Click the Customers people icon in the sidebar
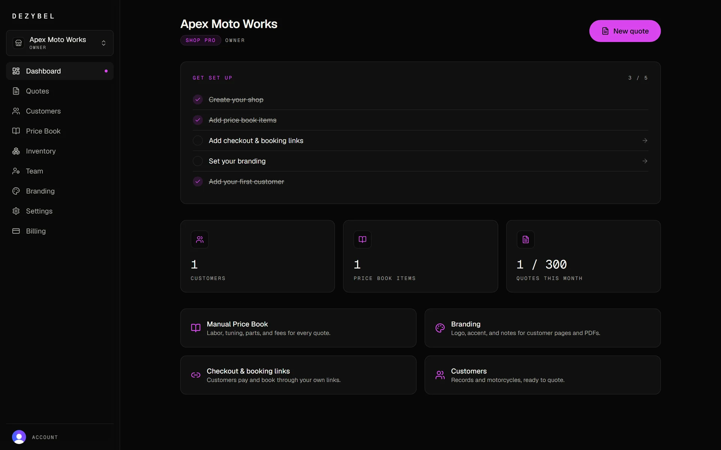The image size is (721, 450). point(16,111)
